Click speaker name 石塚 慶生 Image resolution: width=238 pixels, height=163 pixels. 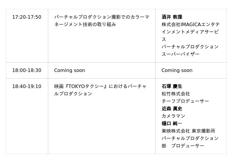pos(172,87)
